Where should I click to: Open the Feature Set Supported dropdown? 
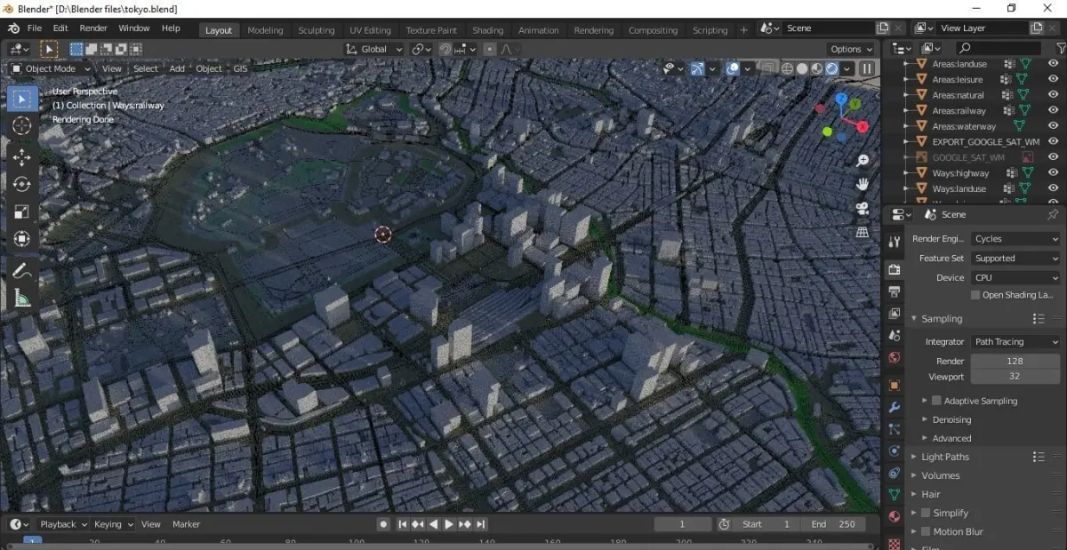point(1015,259)
